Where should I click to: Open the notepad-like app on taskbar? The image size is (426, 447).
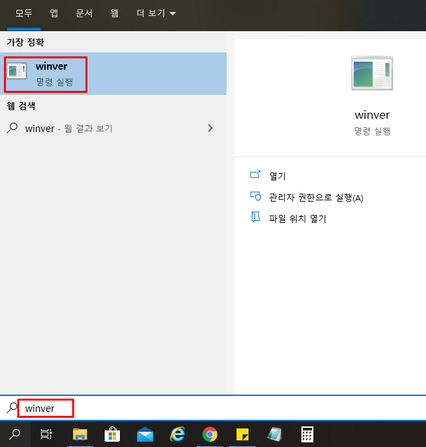click(x=275, y=434)
